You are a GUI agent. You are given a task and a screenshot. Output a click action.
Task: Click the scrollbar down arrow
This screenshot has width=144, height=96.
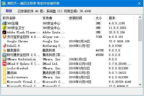pos(140,84)
